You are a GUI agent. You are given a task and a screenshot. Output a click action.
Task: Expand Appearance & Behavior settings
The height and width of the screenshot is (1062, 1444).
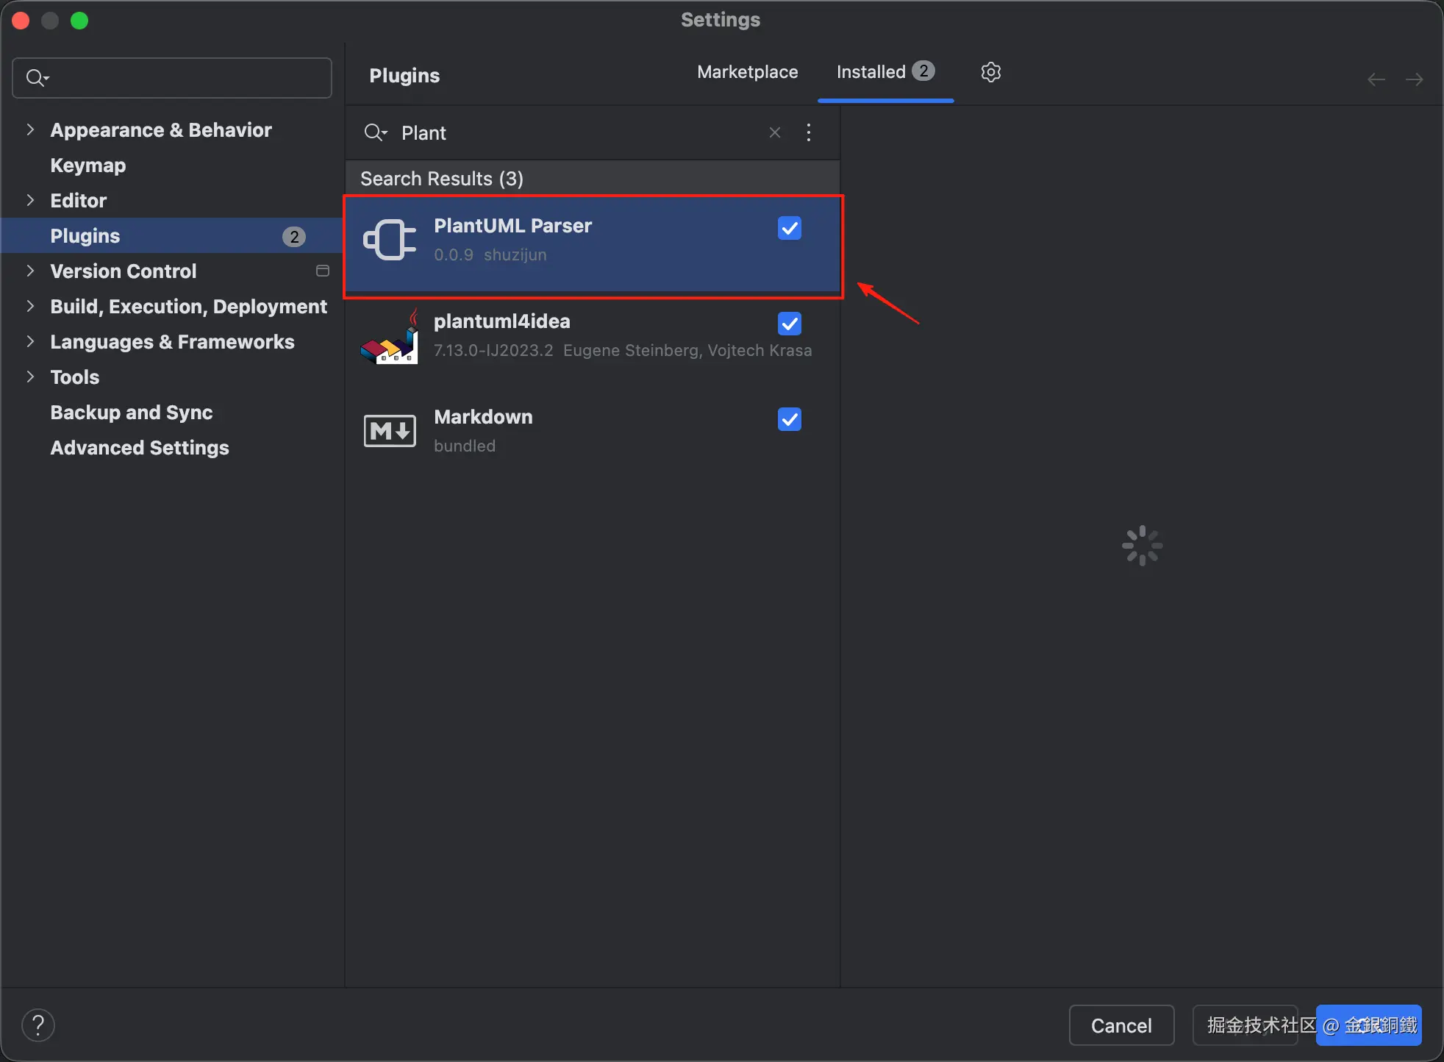click(x=30, y=129)
